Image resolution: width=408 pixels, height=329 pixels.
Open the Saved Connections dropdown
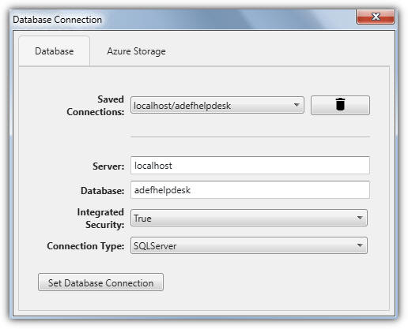click(217, 105)
